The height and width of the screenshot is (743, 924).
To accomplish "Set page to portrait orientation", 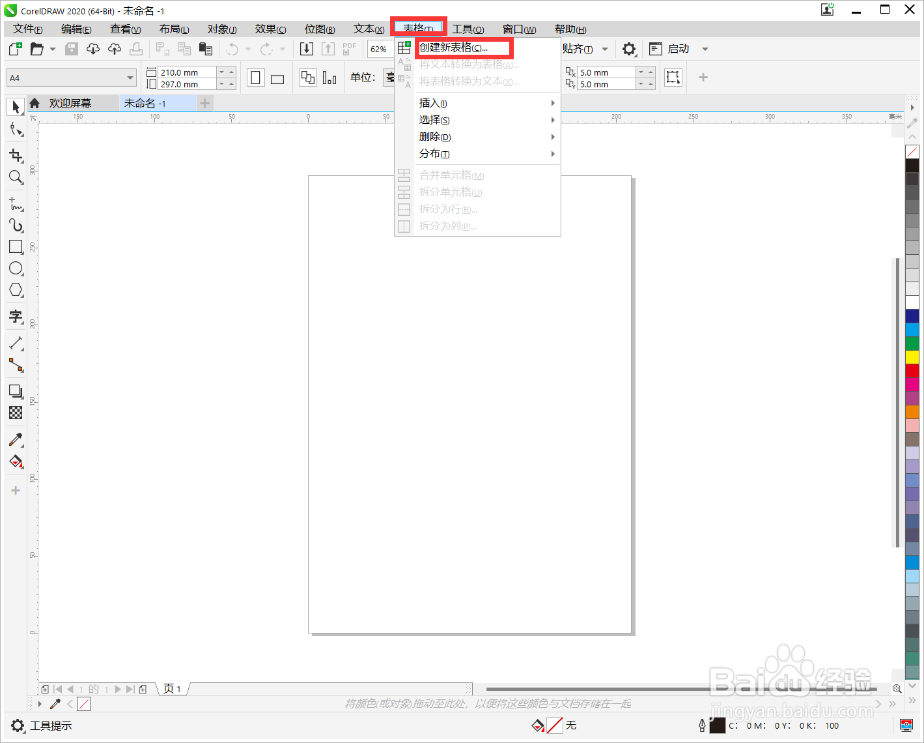I will tap(256, 78).
